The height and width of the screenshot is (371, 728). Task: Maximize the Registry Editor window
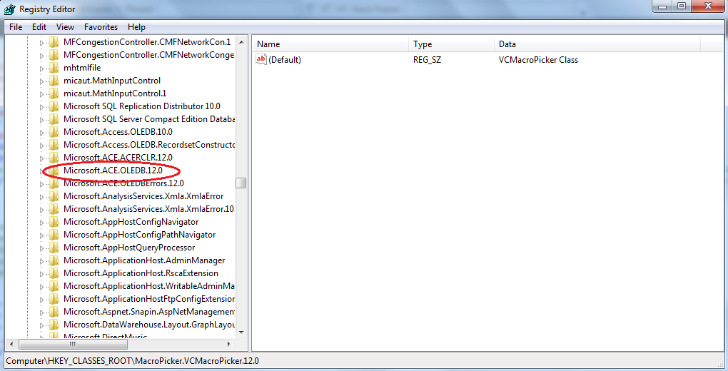tap(682, 6)
